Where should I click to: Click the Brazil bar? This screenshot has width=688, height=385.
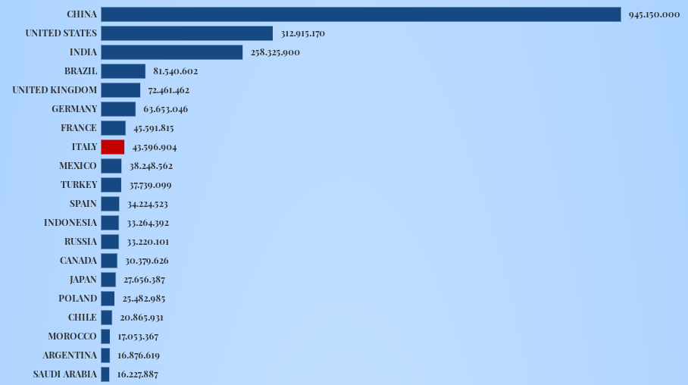123,71
